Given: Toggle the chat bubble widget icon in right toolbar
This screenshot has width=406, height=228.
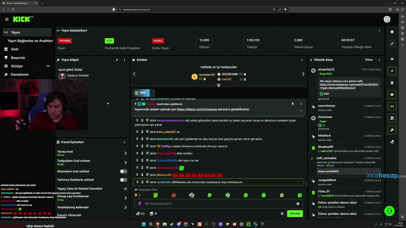Looking at the screenshot, I should pos(392,95).
